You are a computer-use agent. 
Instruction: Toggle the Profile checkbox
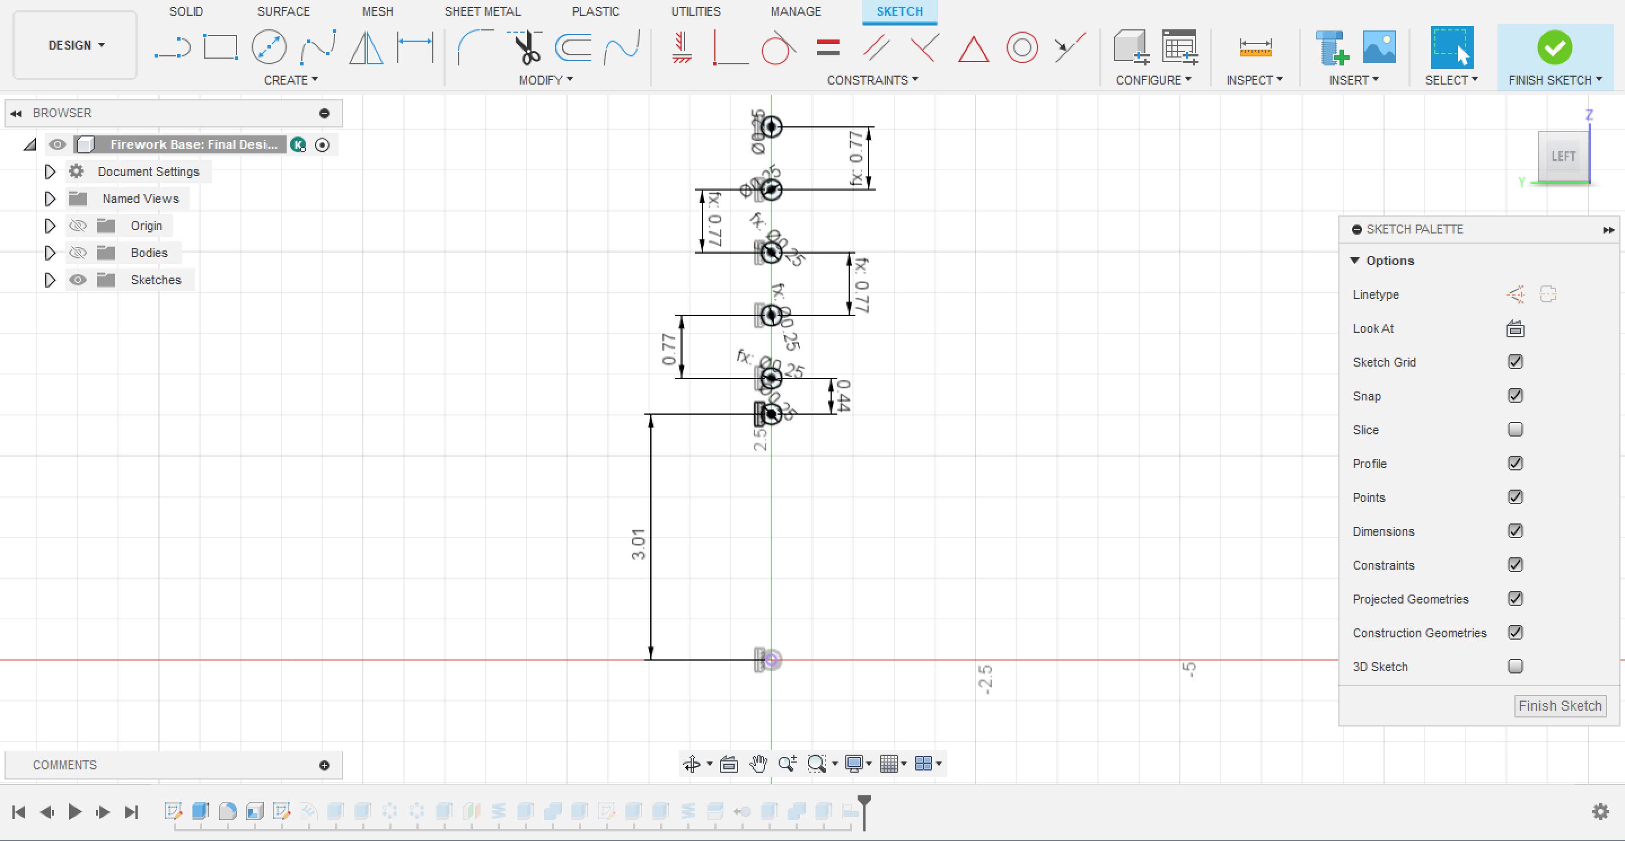tap(1515, 464)
